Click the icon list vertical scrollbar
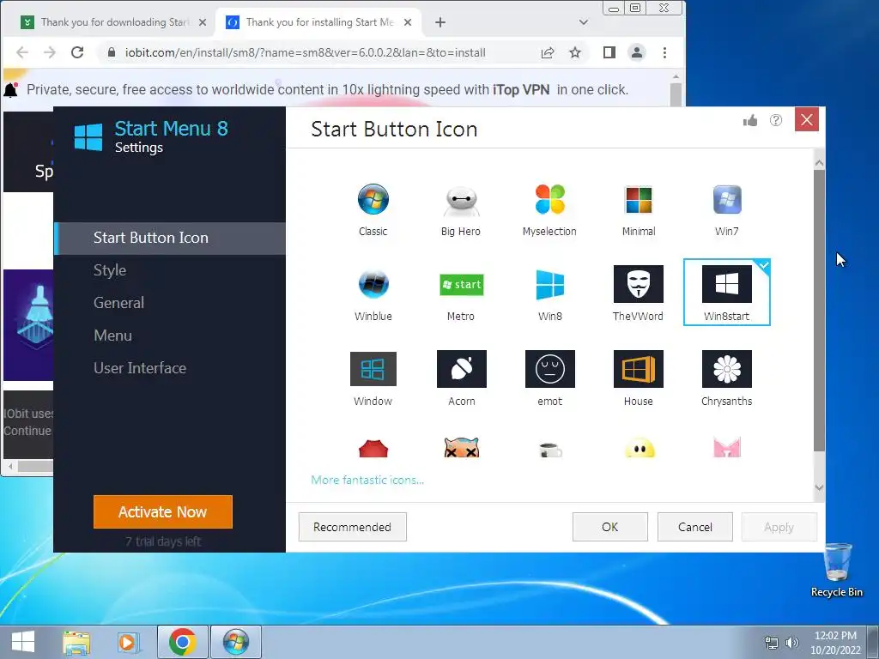The image size is (879, 659). [x=819, y=310]
